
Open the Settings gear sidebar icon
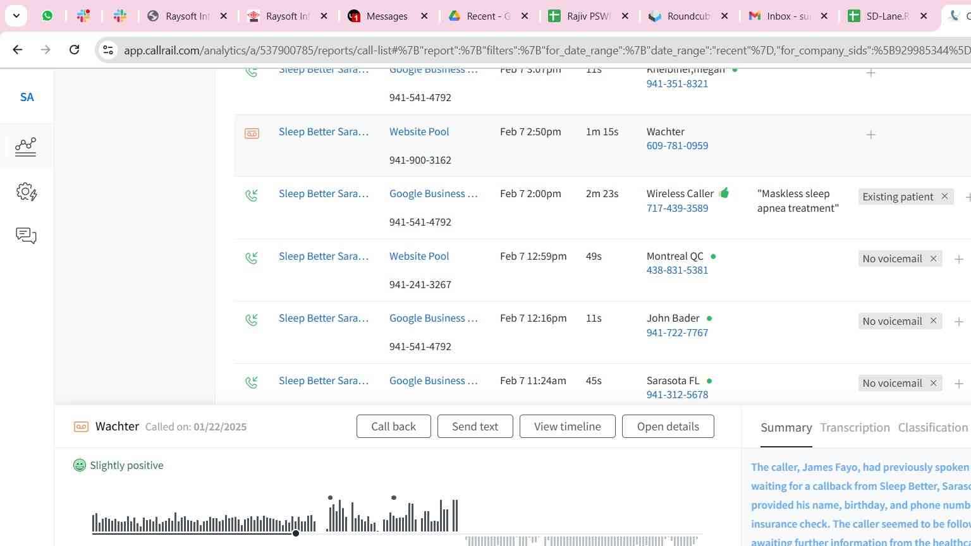click(27, 191)
